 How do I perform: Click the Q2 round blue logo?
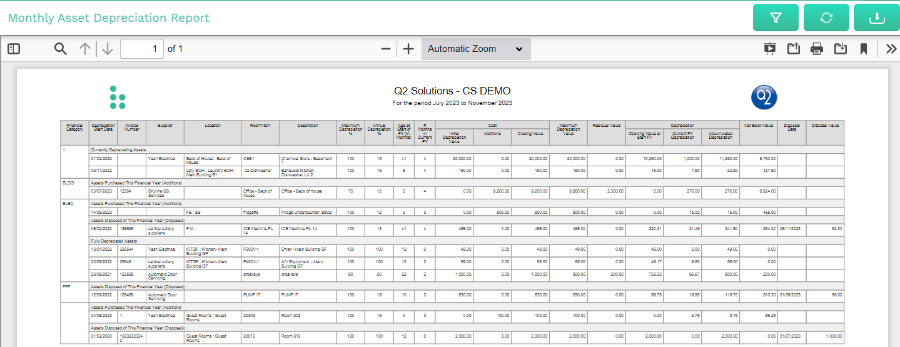coord(764,97)
